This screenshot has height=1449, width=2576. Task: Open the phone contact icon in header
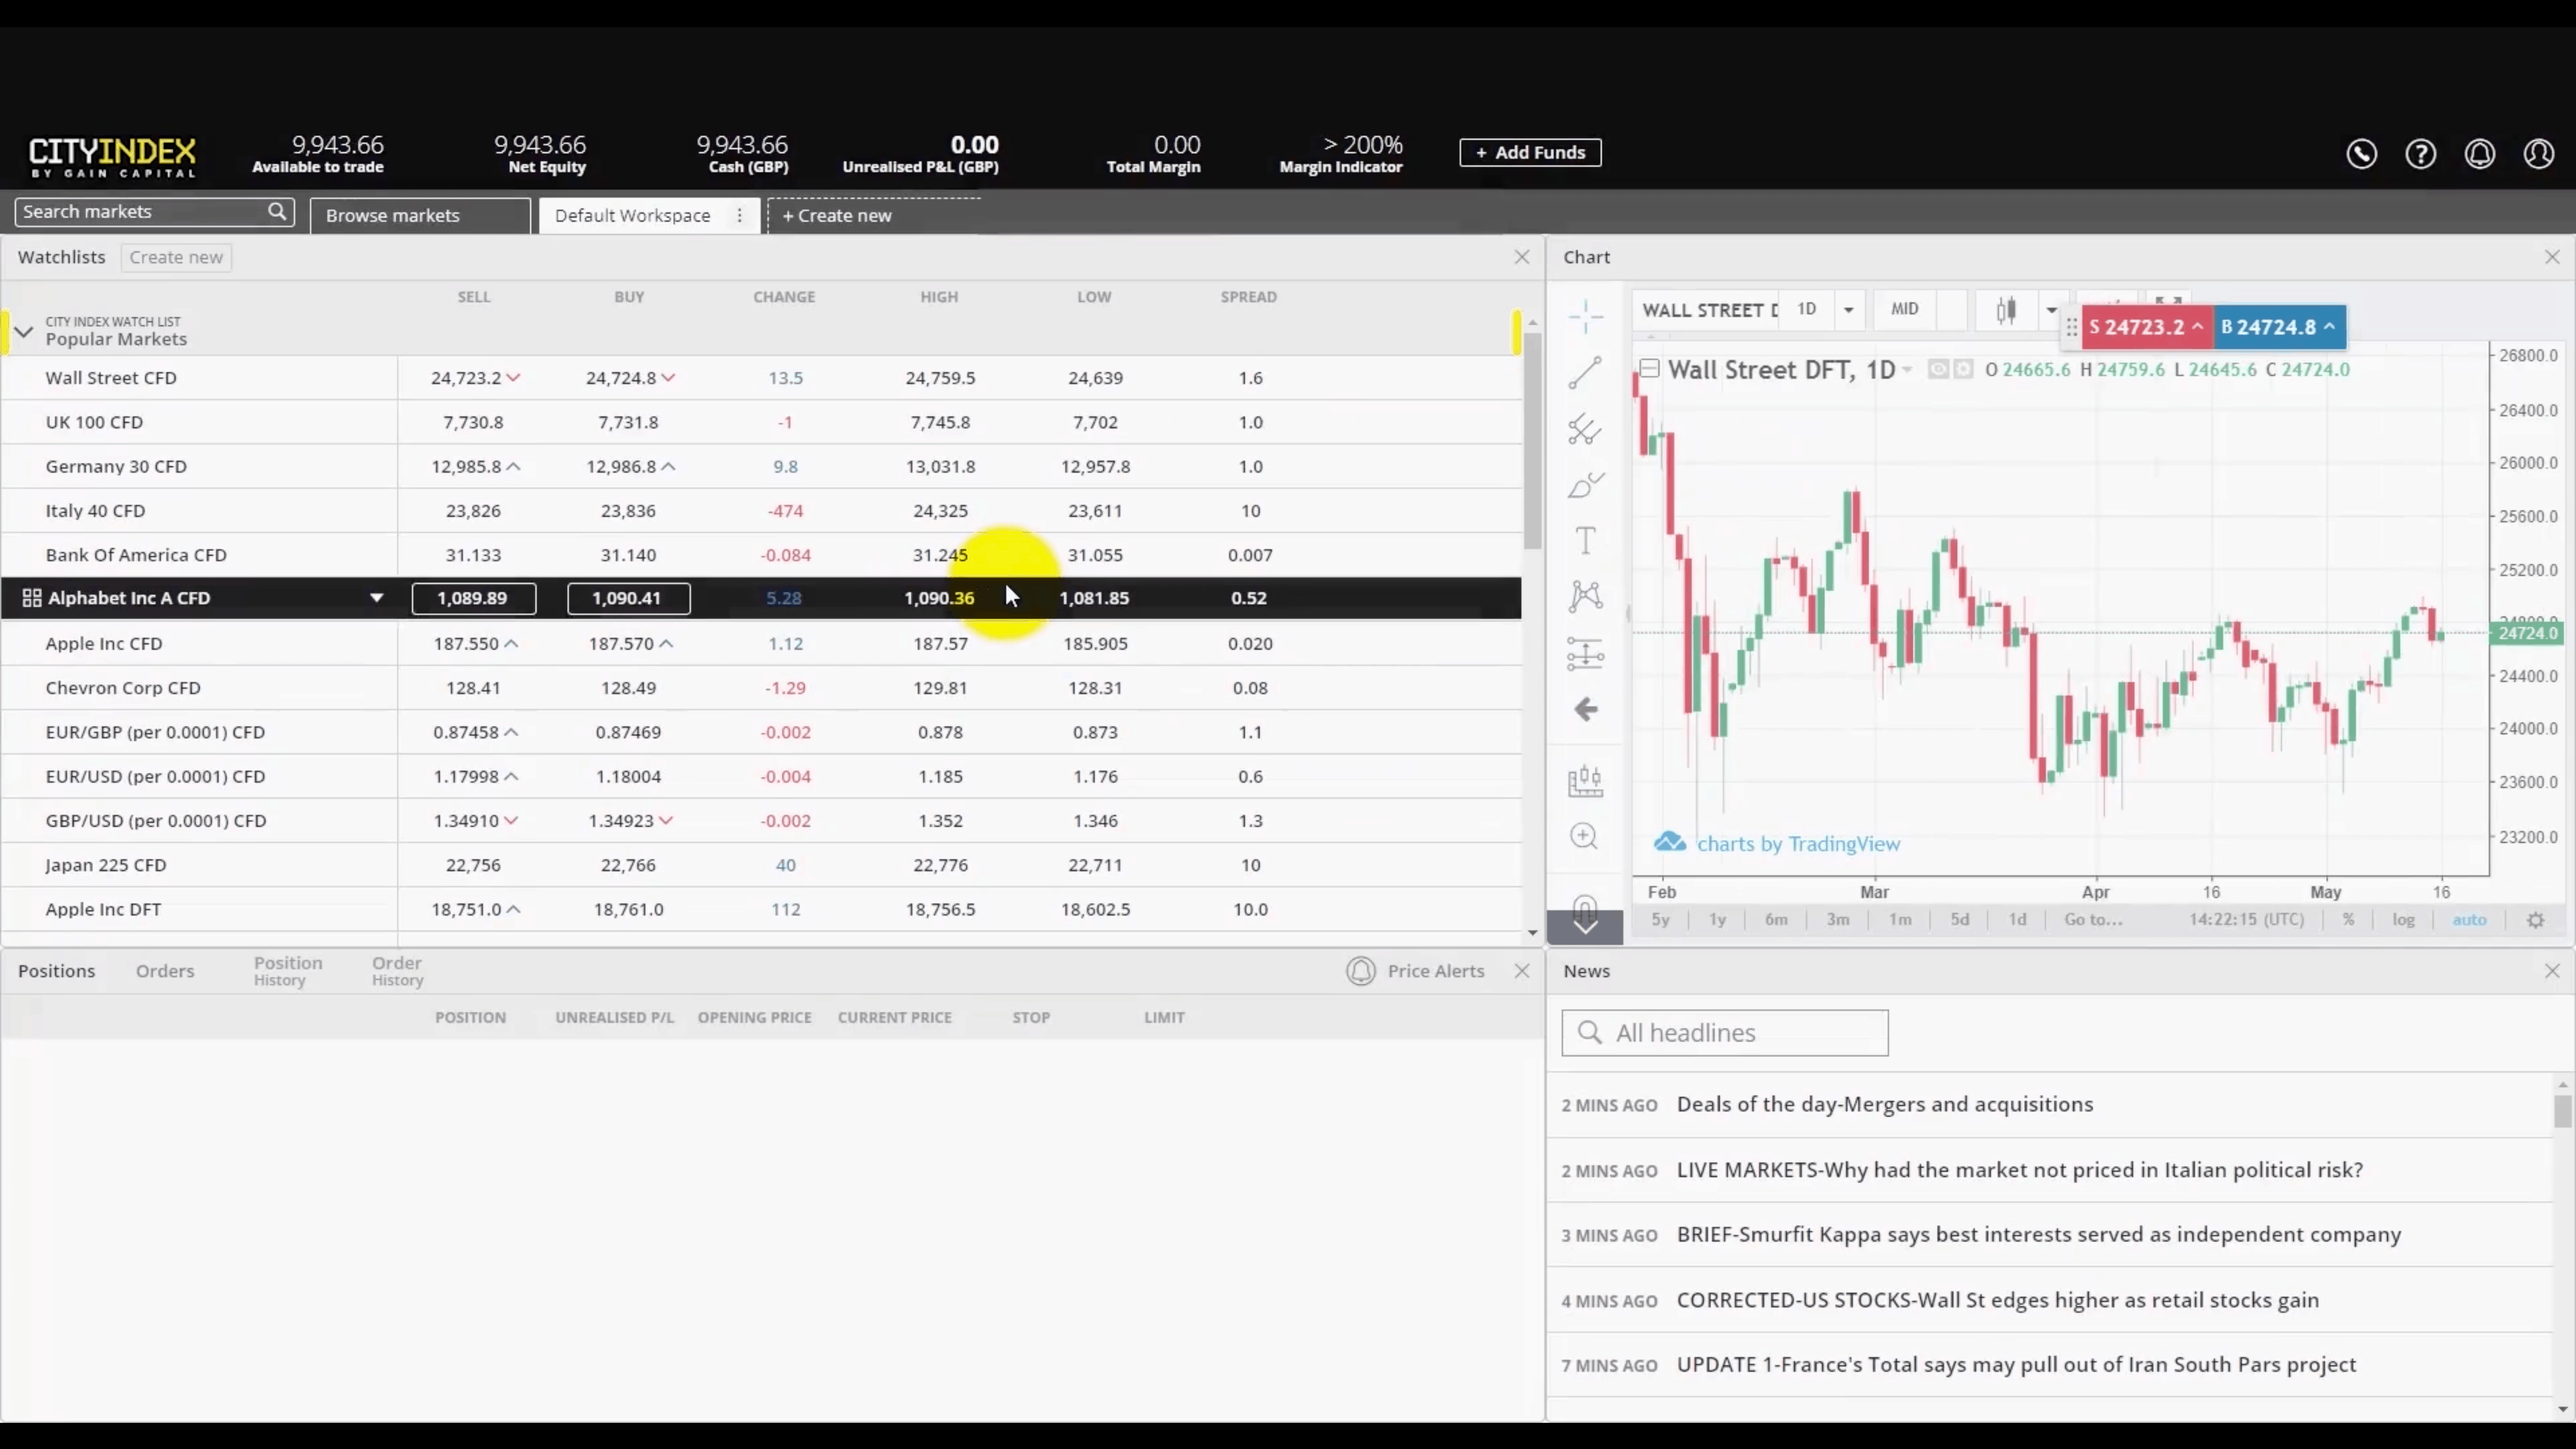[2361, 153]
